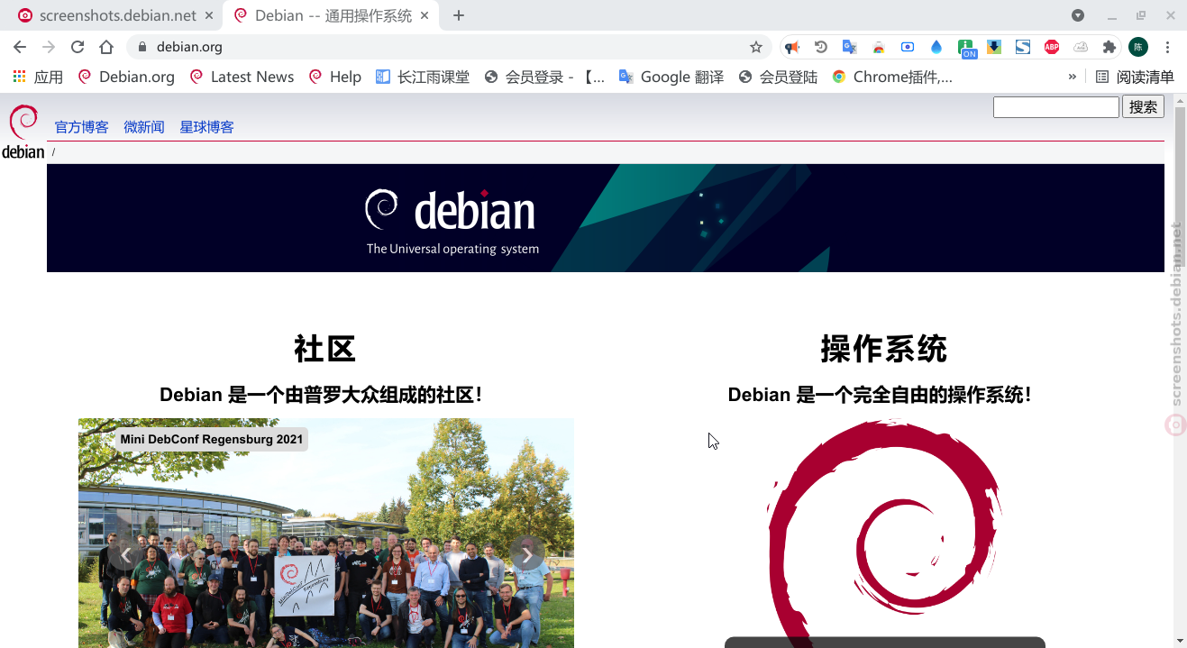The height and width of the screenshot is (648, 1187).
Task: Open the history clock extension icon
Action: (821, 47)
